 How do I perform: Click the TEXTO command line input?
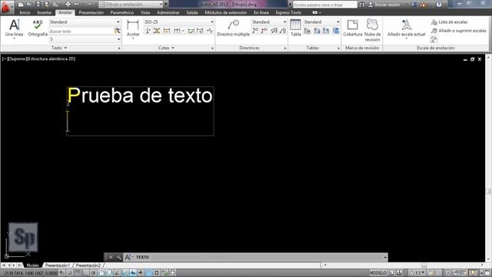pos(256,257)
